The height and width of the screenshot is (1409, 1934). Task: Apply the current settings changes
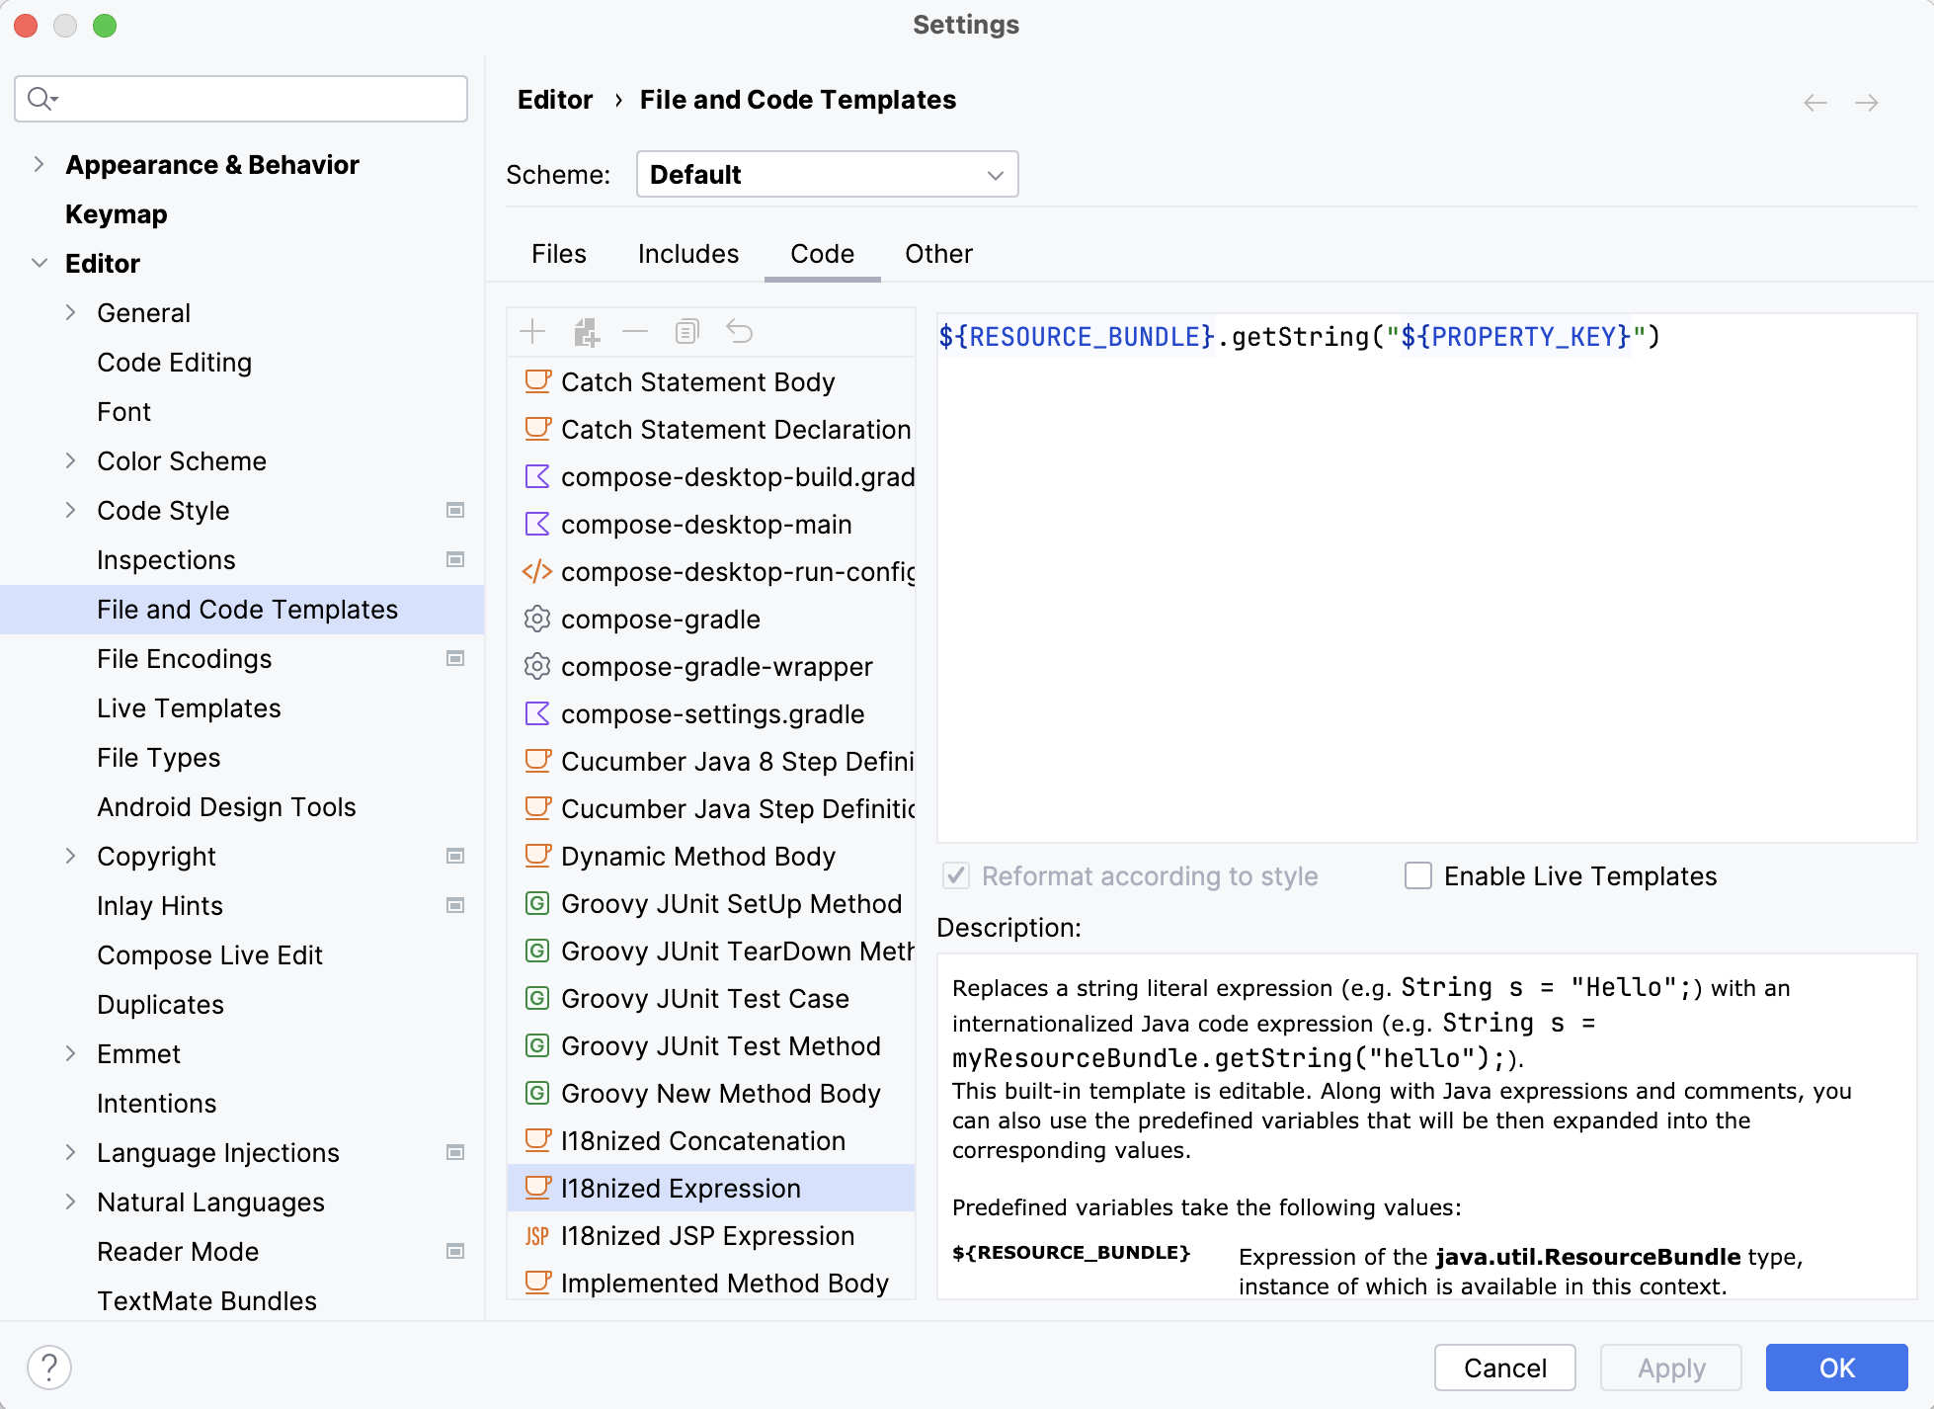click(x=1669, y=1368)
